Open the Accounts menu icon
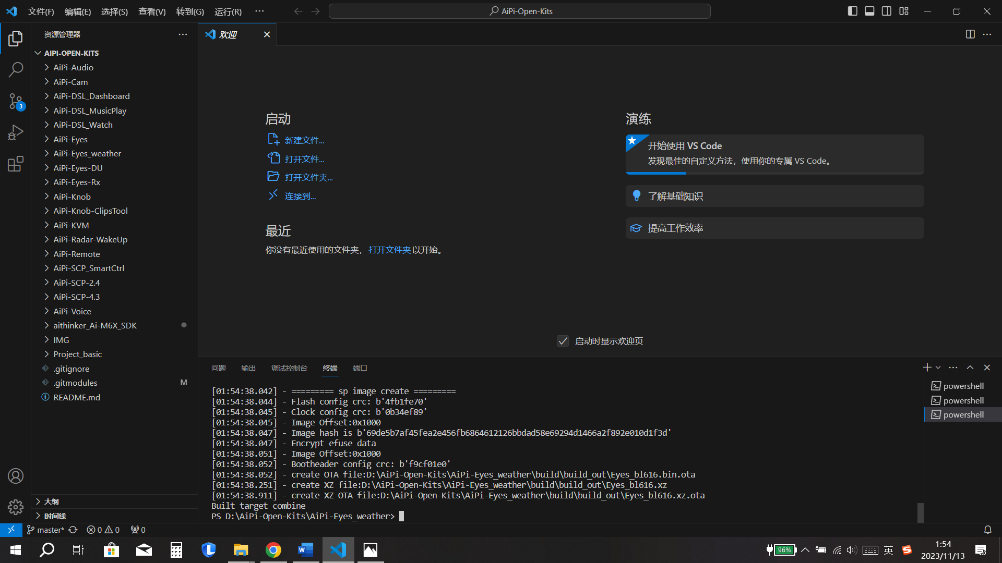 (x=16, y=476)
